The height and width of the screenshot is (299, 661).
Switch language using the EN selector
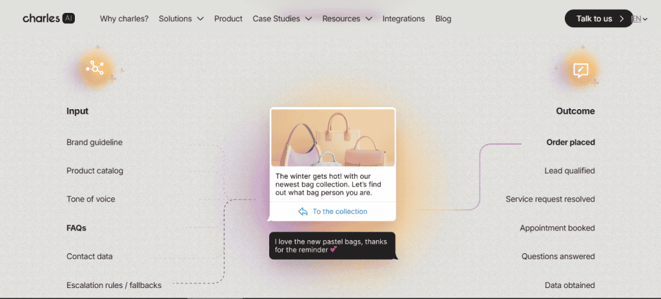[x=637, y=19]
